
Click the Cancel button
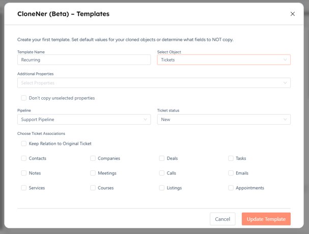click(222, 219)
